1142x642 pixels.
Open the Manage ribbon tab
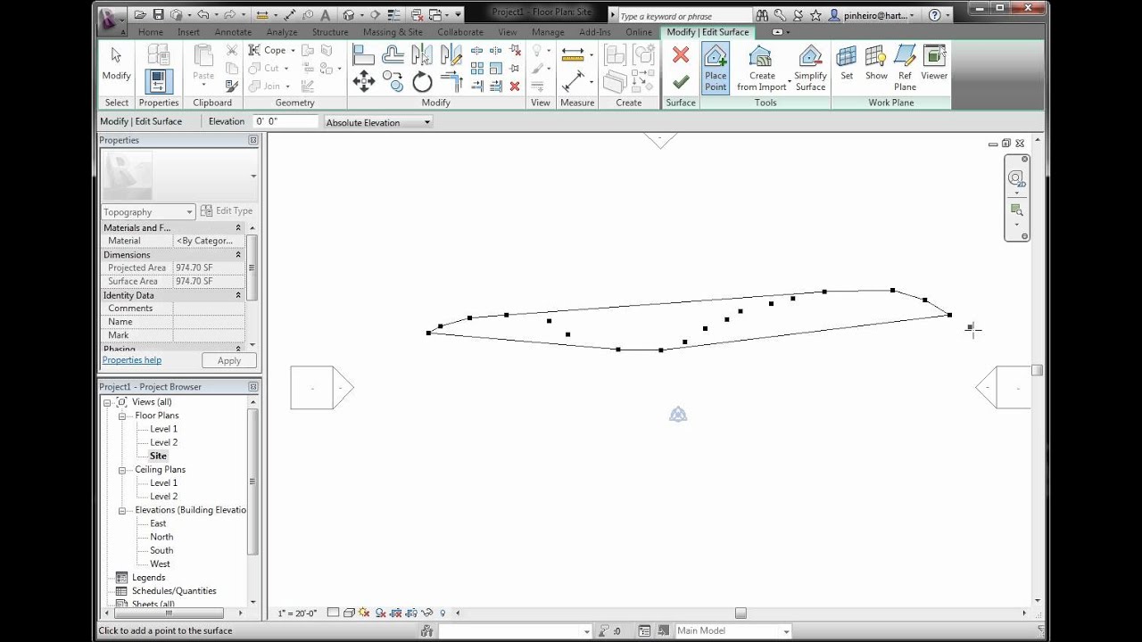(x=546, y=32)
